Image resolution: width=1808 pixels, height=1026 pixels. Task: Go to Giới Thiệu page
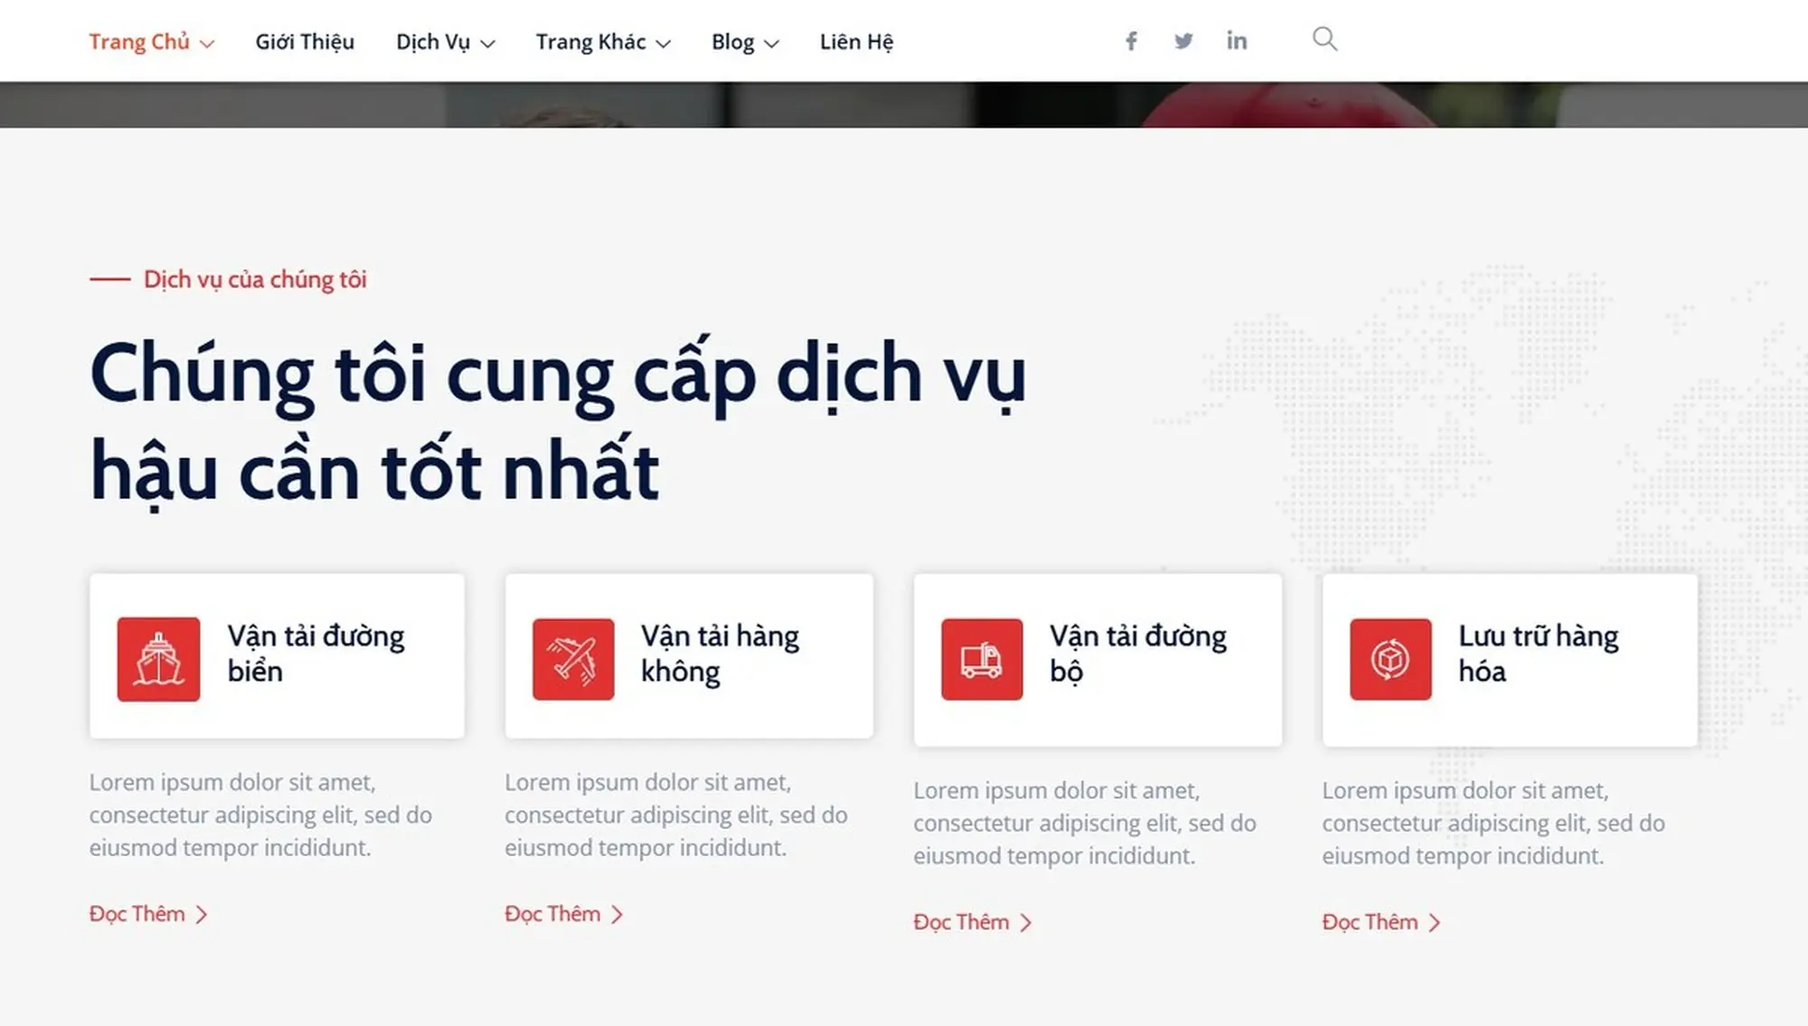(305, 42)
